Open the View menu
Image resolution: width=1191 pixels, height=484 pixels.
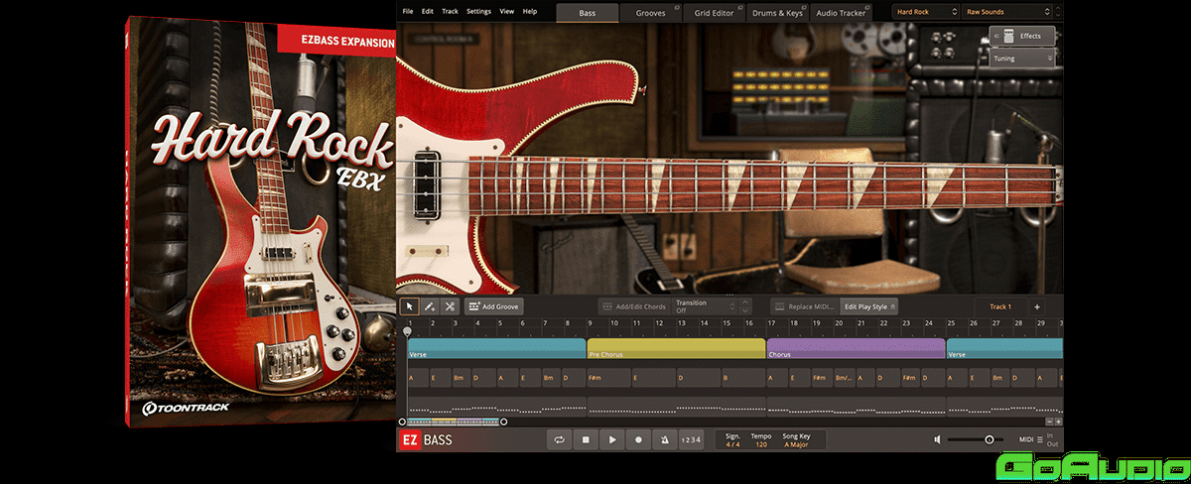coord(507,11)
